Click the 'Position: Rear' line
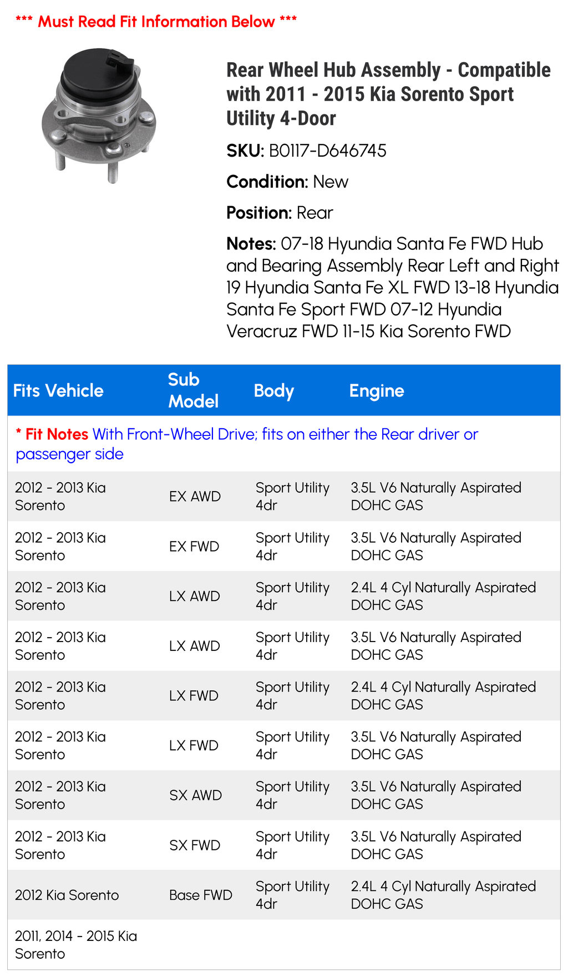568x977 pixels. point(280,213)
